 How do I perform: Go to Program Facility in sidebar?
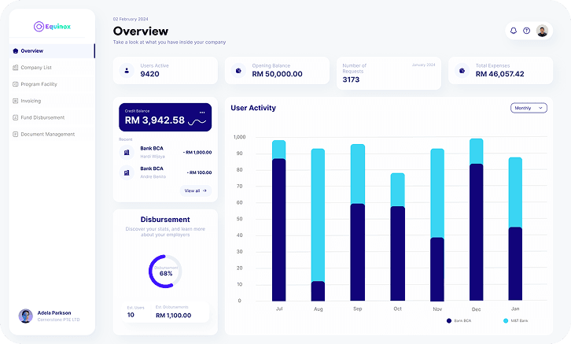(39, 84)
